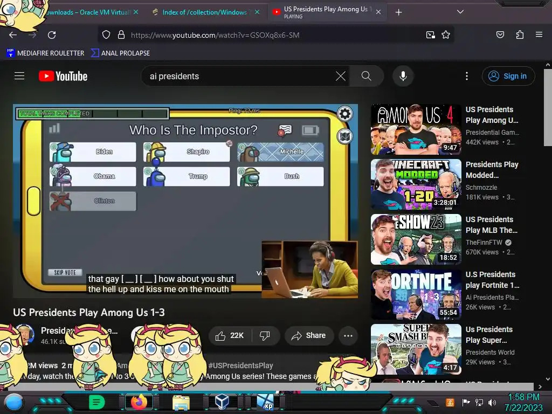Image resolution: width=552 pixels, height=414 pixels.
Task: Click the browser address bar URL
Action: tap(215, 35)
